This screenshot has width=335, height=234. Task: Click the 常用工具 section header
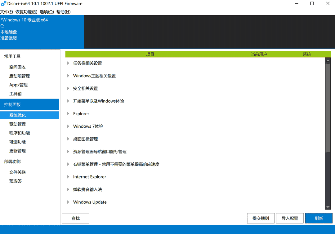12,56
